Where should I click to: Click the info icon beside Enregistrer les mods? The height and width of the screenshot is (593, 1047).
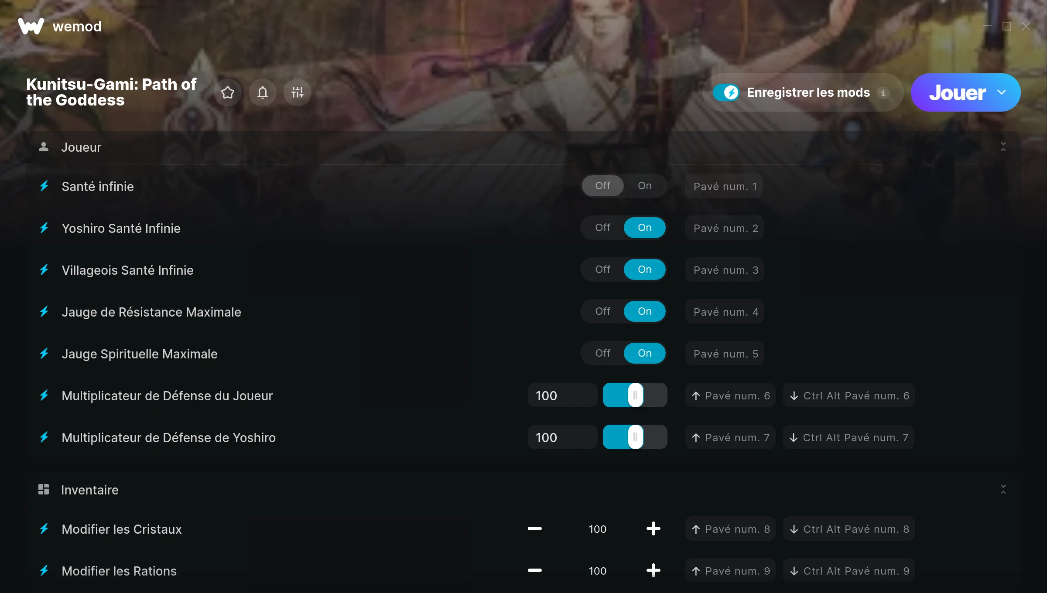(883, 93)
